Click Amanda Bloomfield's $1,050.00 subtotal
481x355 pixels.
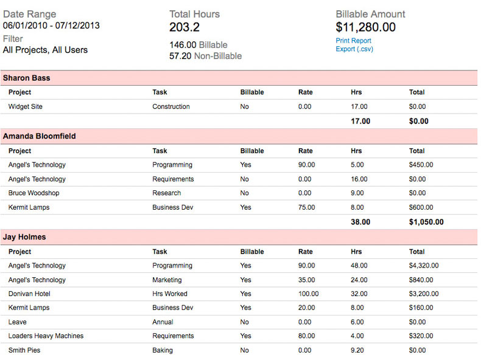tap(426, 222)
